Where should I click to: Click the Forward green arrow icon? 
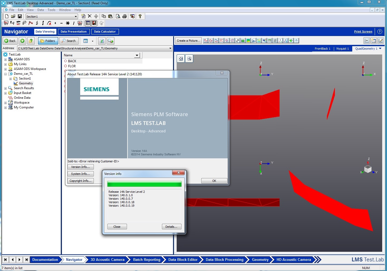[22, 41]
